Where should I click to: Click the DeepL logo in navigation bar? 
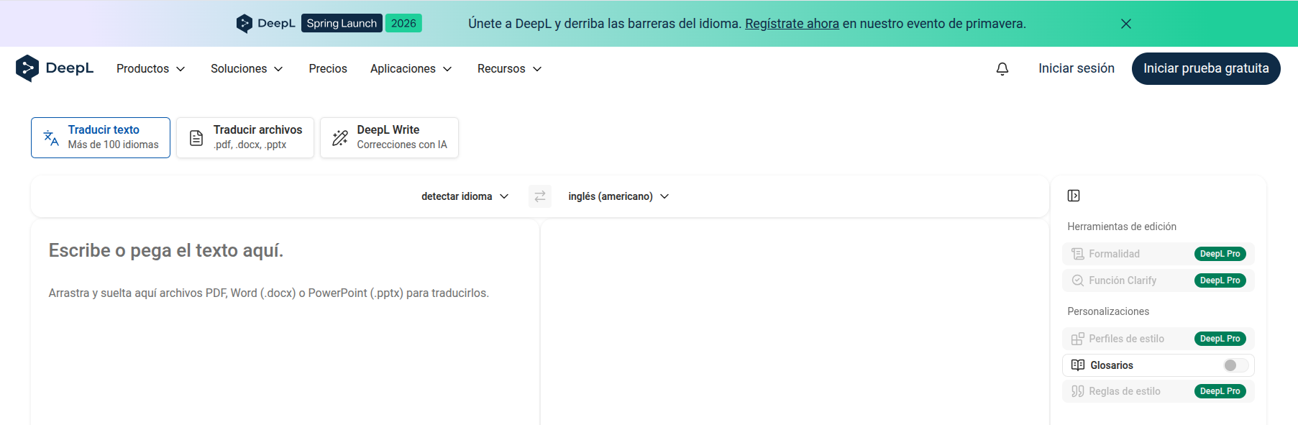click(55, 68)
